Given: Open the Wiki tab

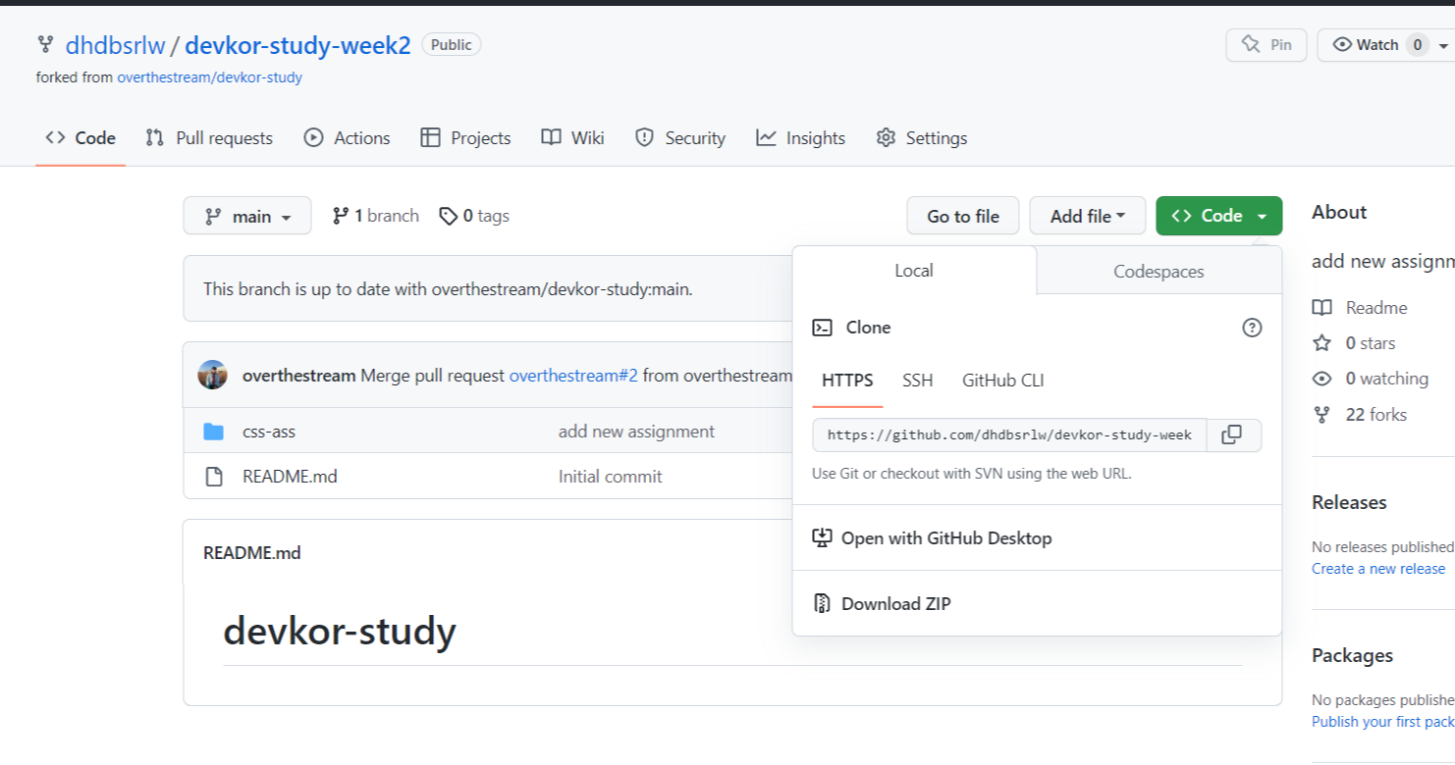Looking at the screenshot, I should [572, 138].
